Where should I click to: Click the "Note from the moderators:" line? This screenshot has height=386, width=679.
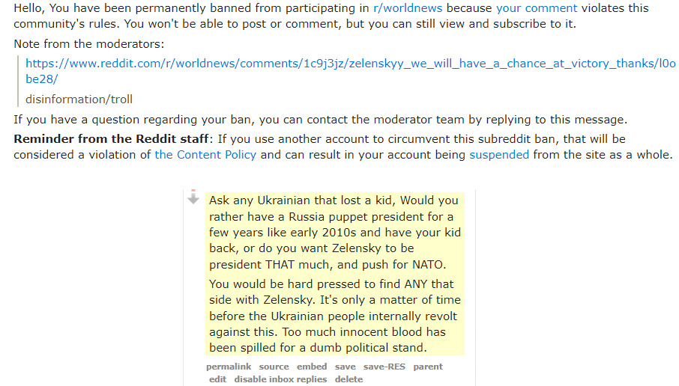pos(88,45)
